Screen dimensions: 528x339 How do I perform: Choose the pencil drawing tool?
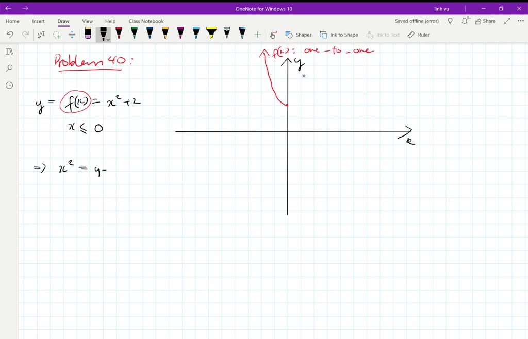[x=226, y=34]
